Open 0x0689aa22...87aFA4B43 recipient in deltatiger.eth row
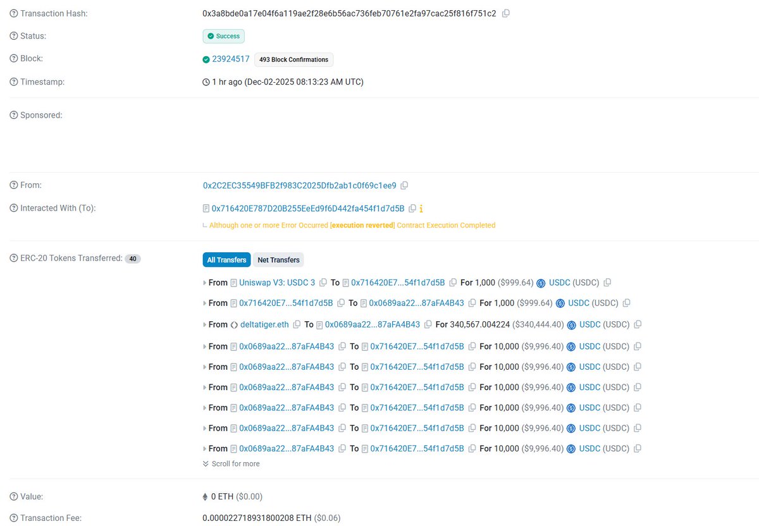This screenshot has width=759, height=526. (373, 324)
